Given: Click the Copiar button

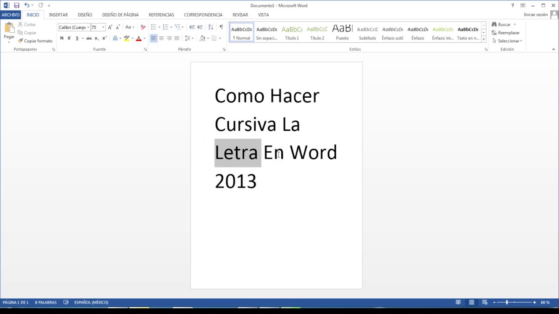Looking at the screenshot, I should tap(27, 33).
